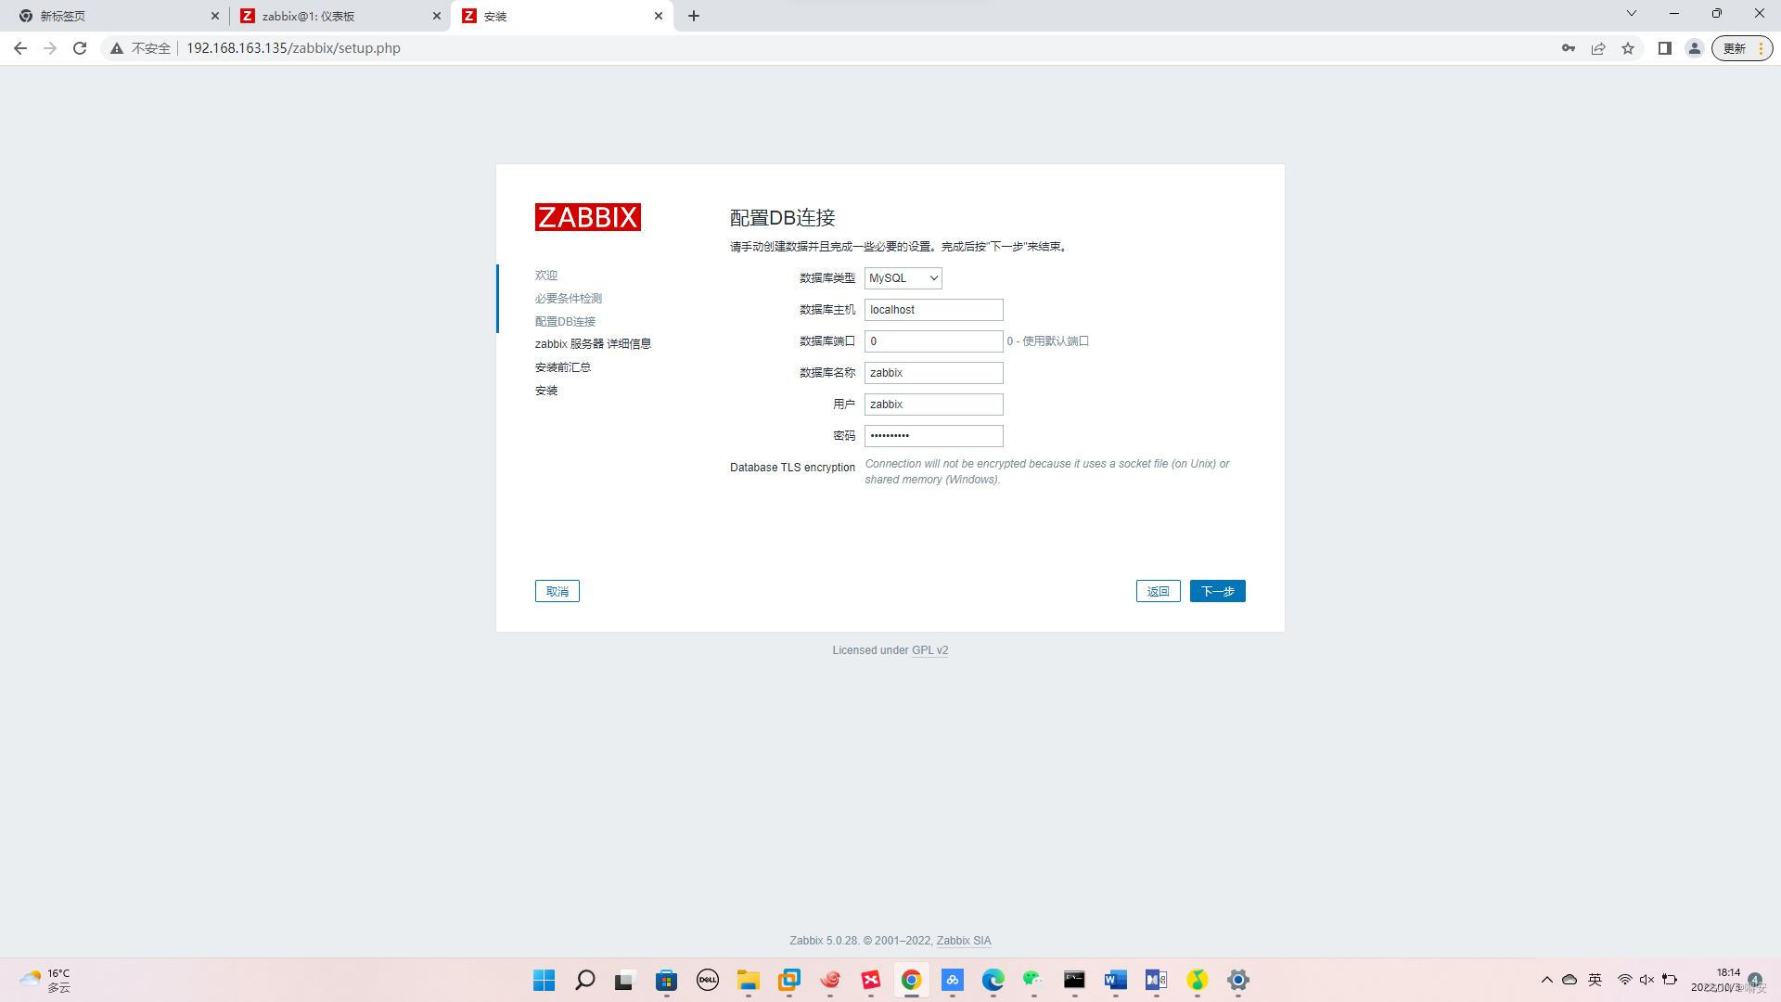Click the 用户 zabbix field
Image resolution: width=1781 pixels, height=1002 pixels.
coord(933,405)
